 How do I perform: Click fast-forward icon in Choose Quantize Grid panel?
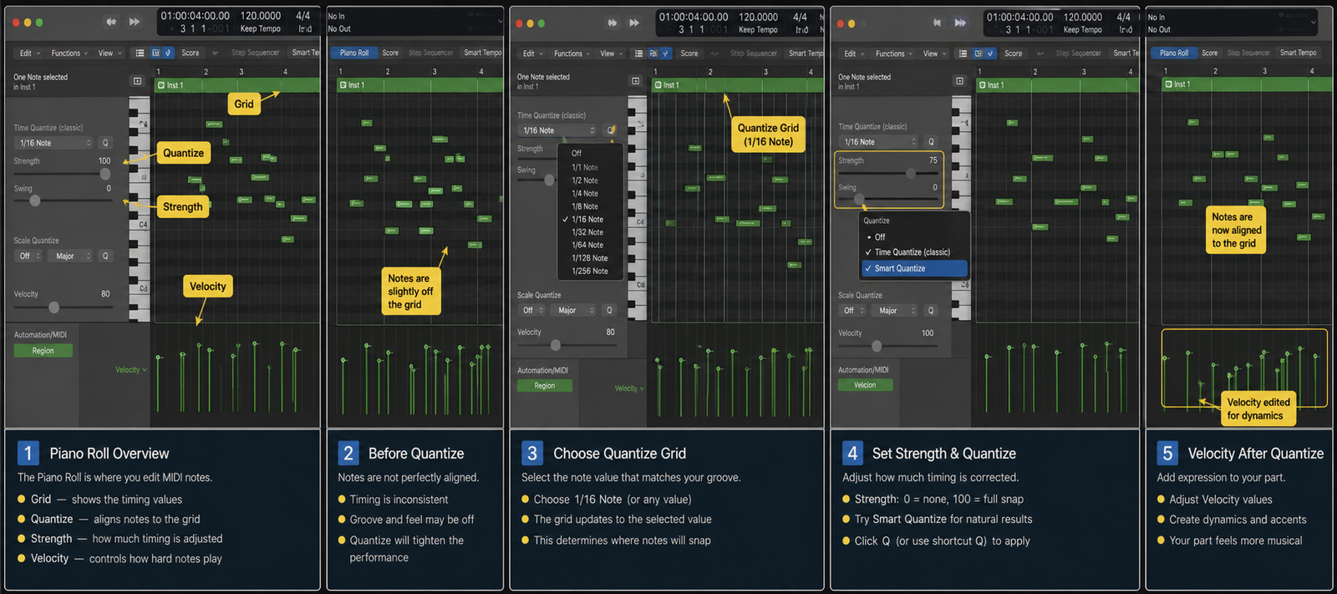click(634, 23)
